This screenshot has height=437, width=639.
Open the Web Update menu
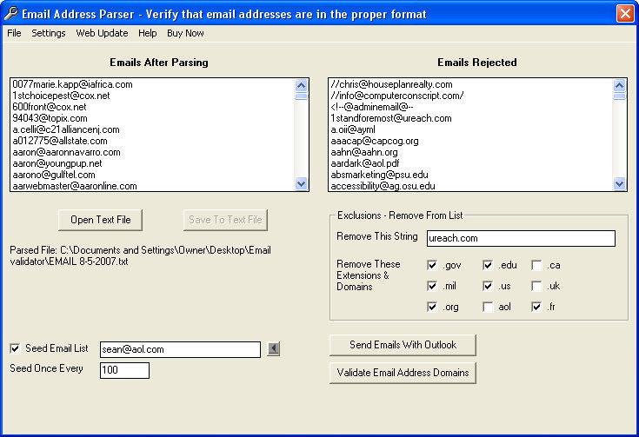[102, 33]
